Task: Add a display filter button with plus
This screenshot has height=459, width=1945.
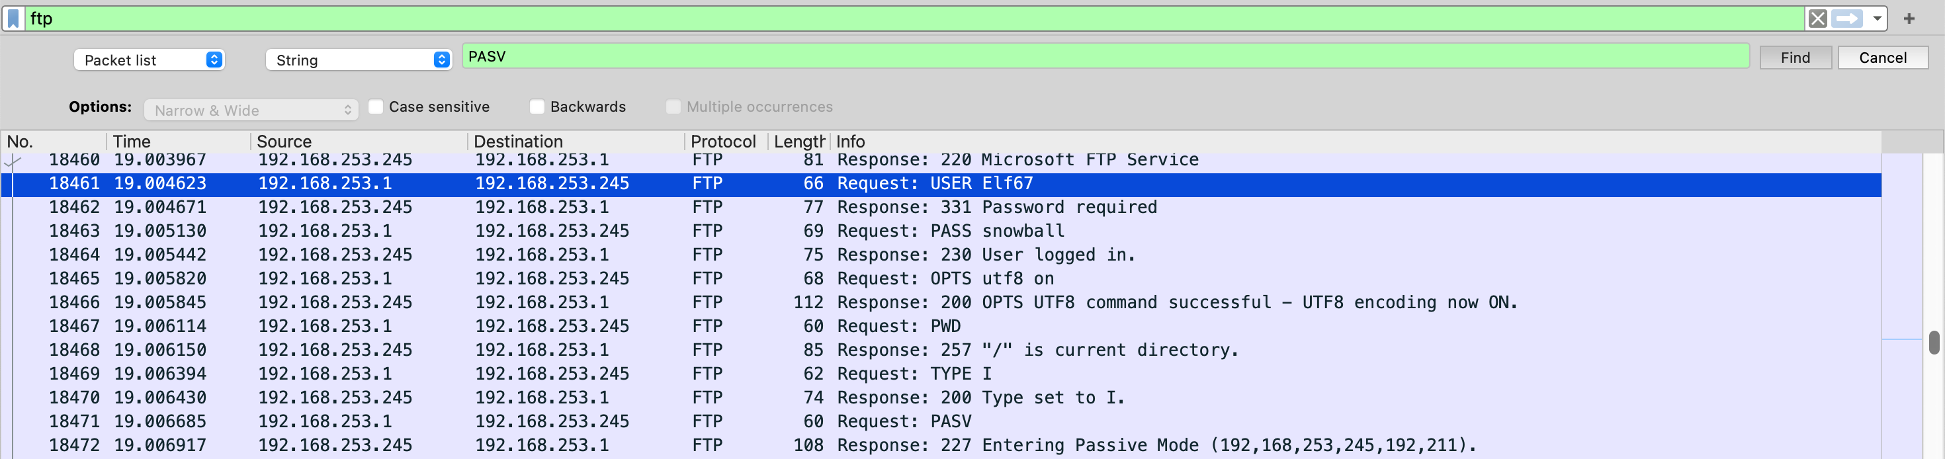Action: [x=1909, y=18]
